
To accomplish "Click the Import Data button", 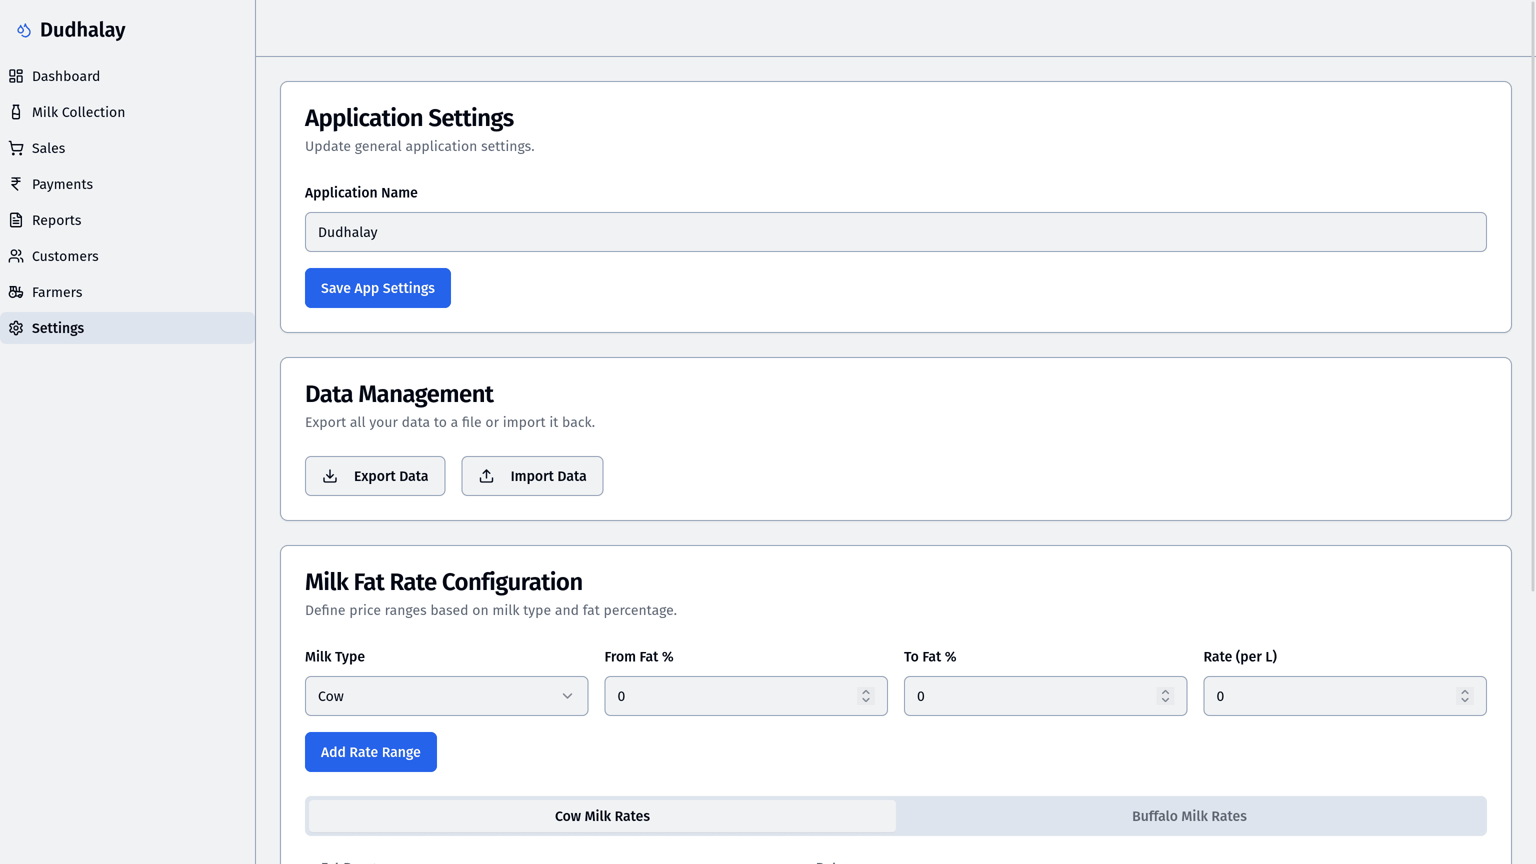I will (532, 476).
